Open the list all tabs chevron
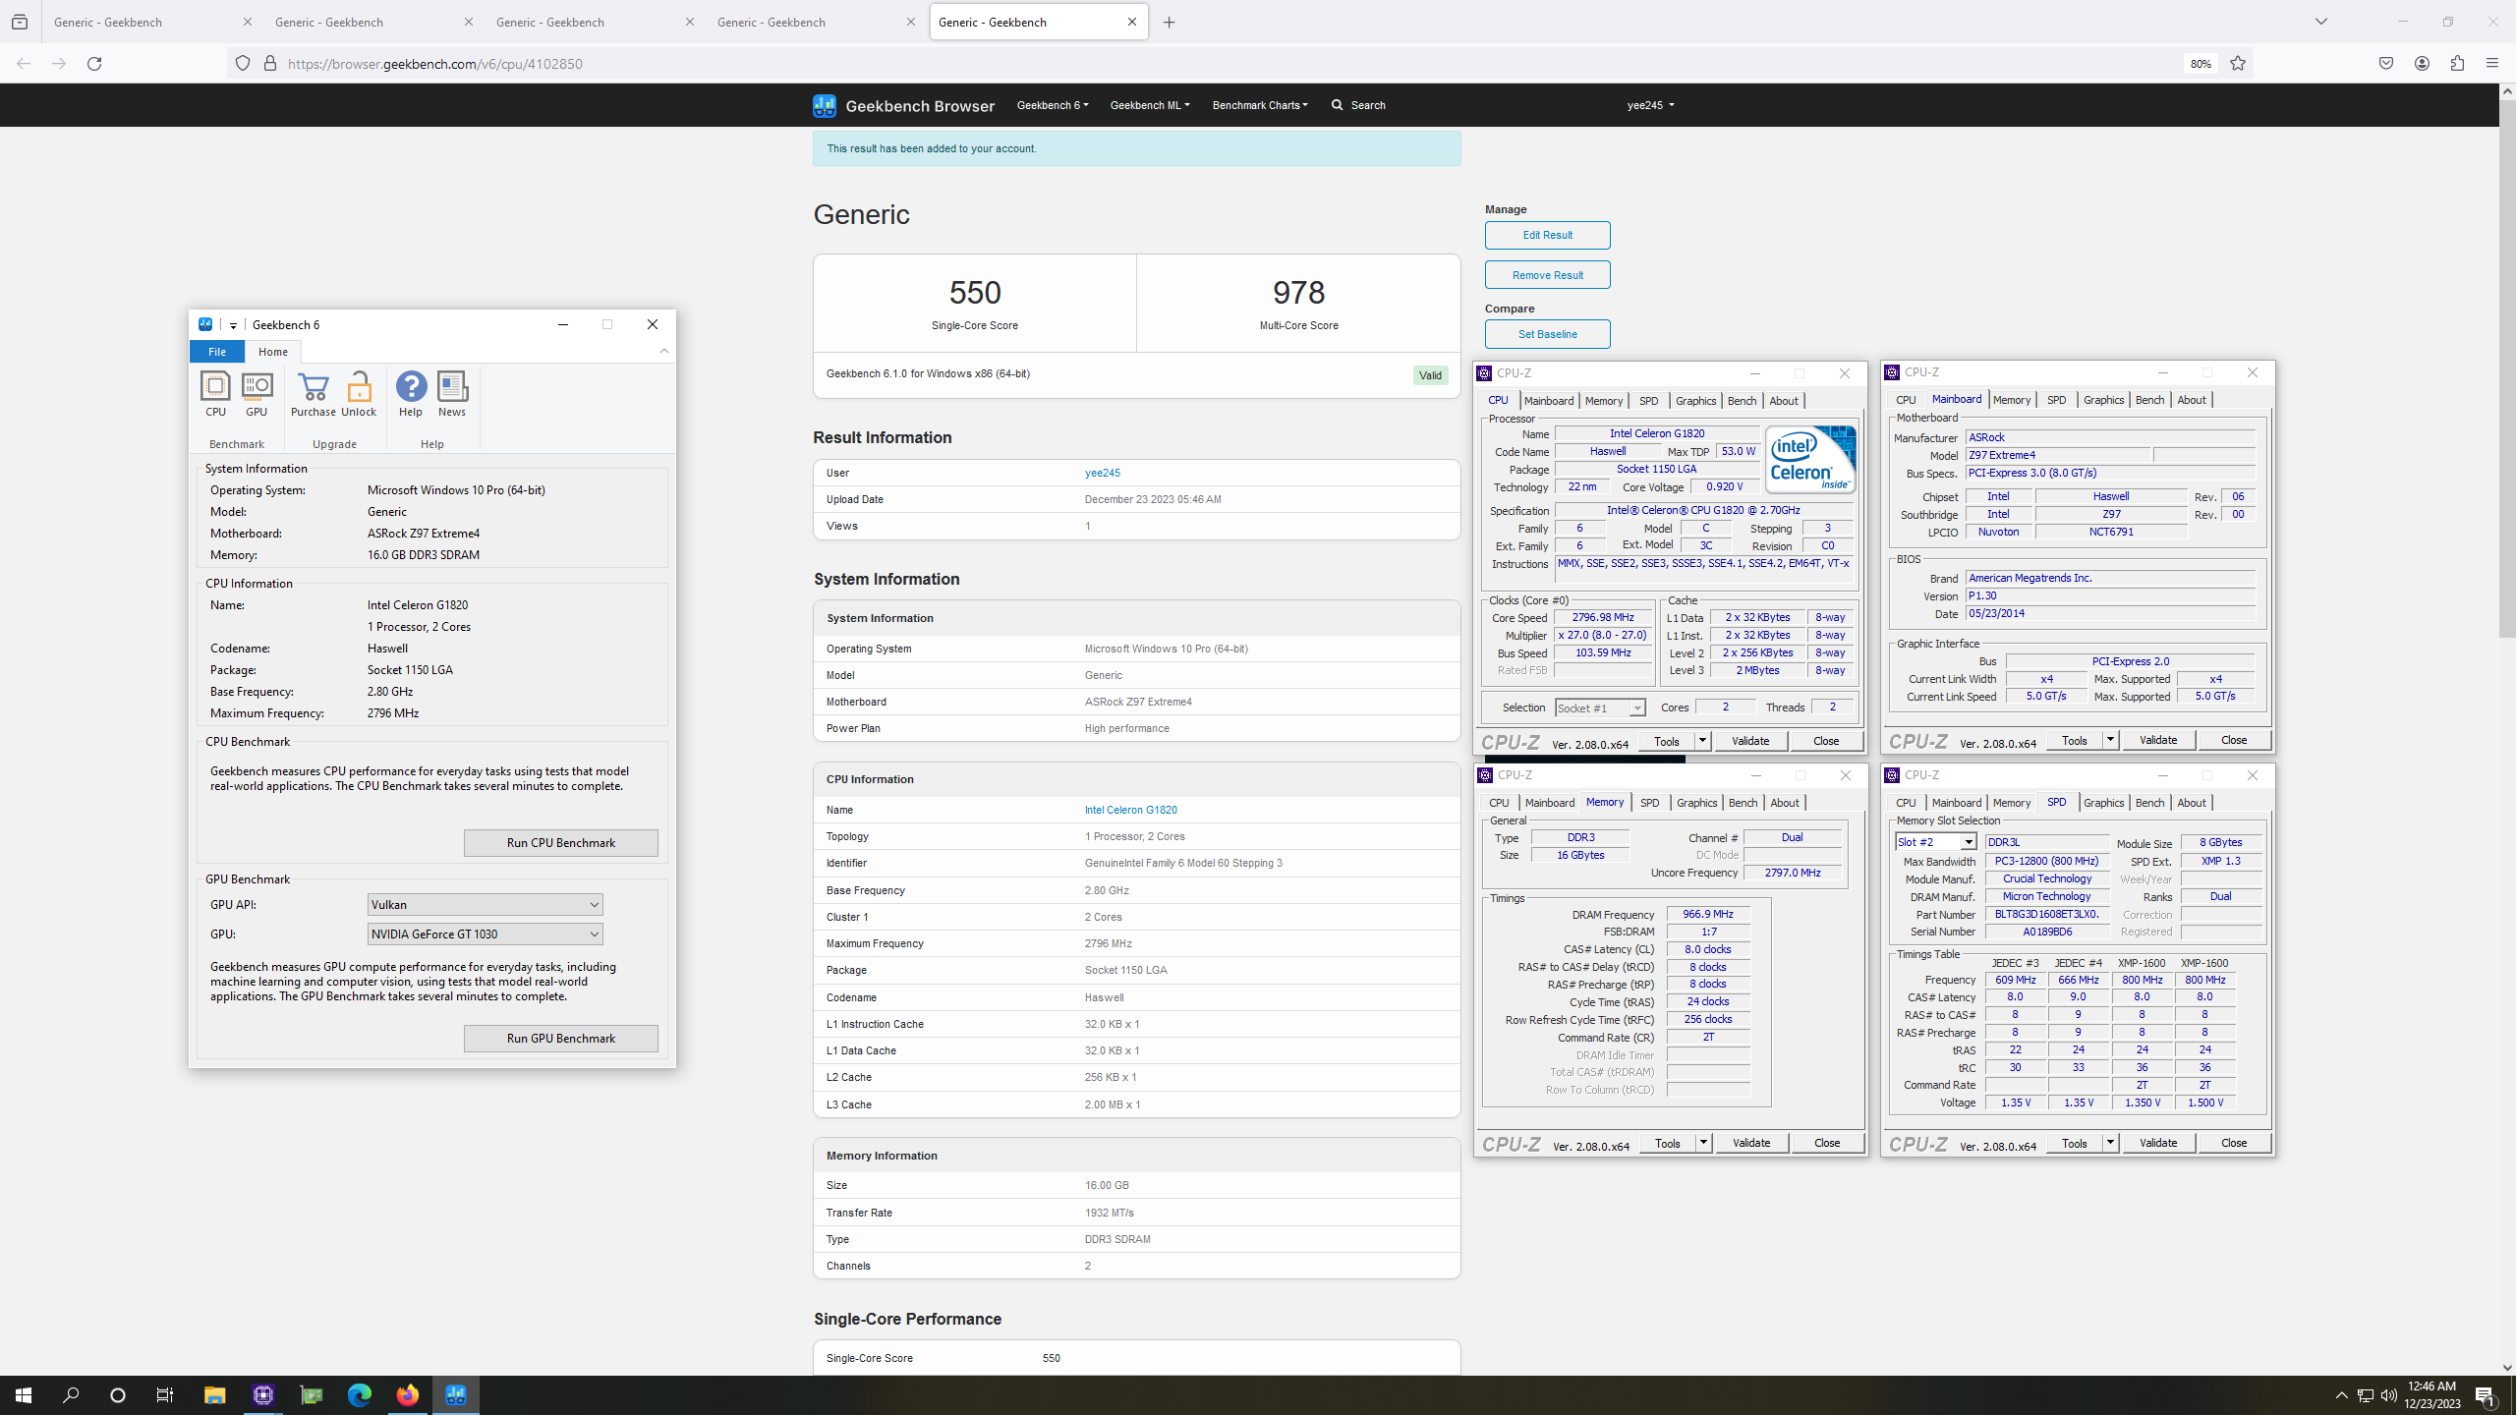 click(x=2321, y=22)
